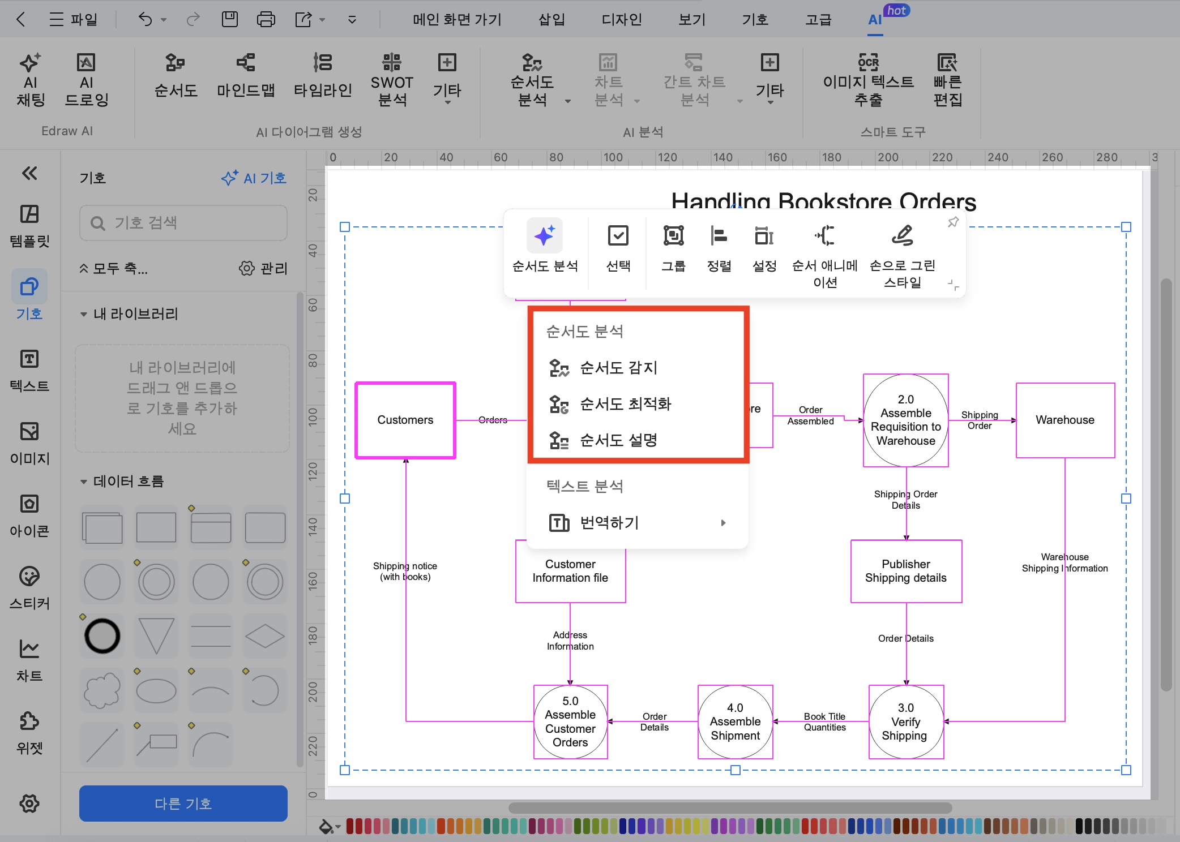Click the AI 기호 link
The width and height of the screenshot is (1180, 842).
coord(254,178)
